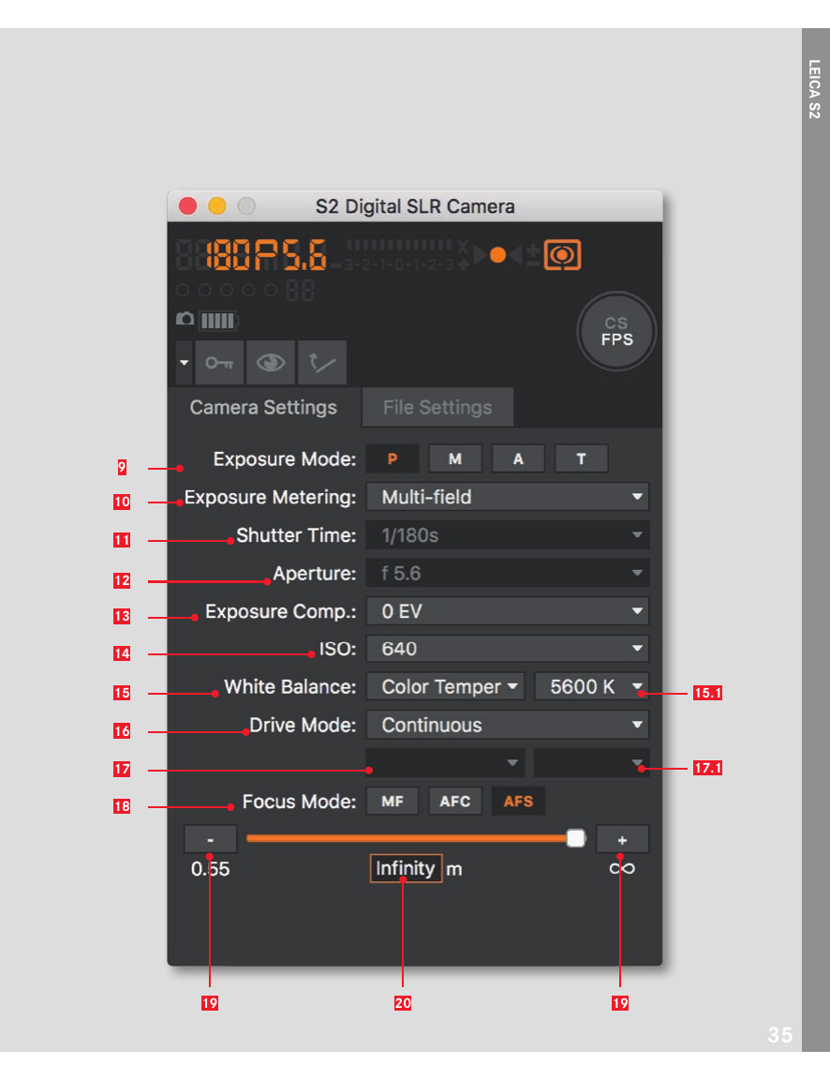Open the Aperture f 5.6 dropdown
830x1080 pixels.
pyautogui.click(x=507, y=573)
